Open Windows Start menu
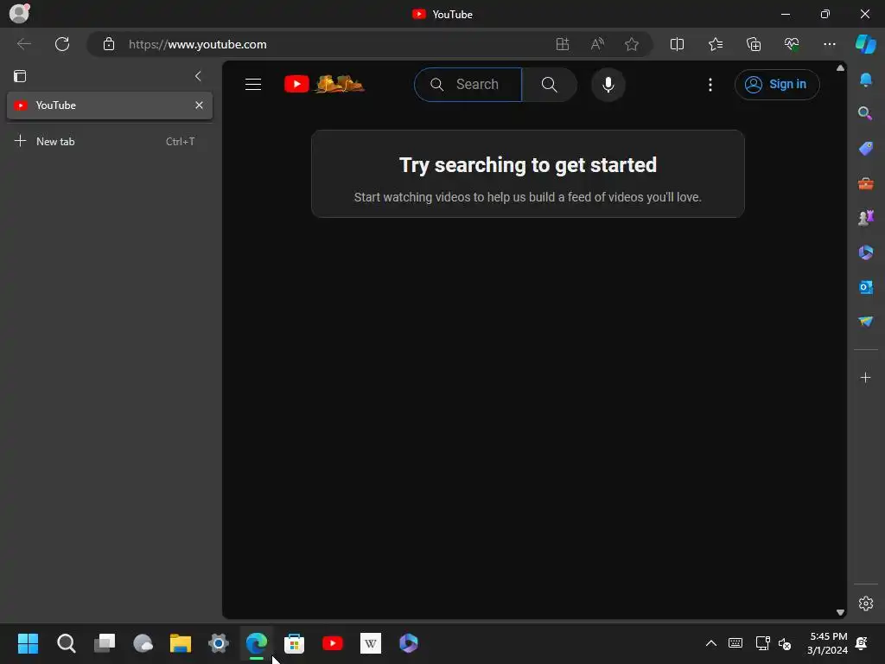Screen dimensions: 885x664 pos(28,643)
